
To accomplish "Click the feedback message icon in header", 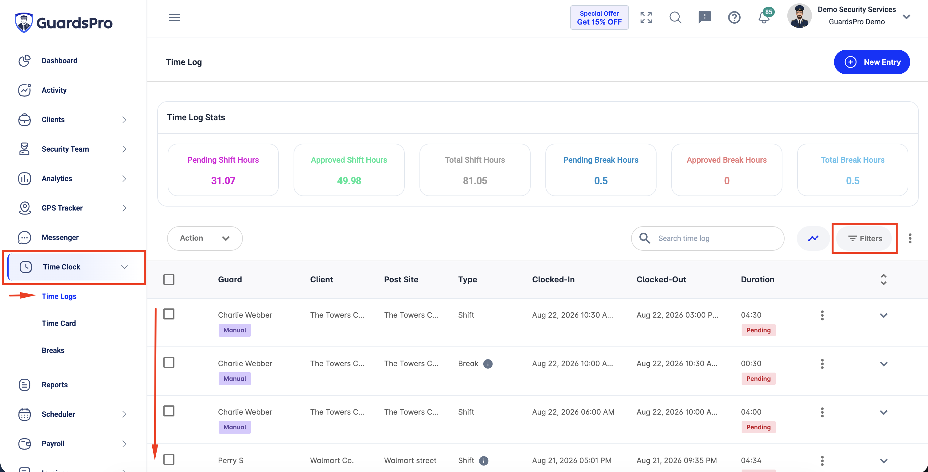I will click(x=704, y=17).
